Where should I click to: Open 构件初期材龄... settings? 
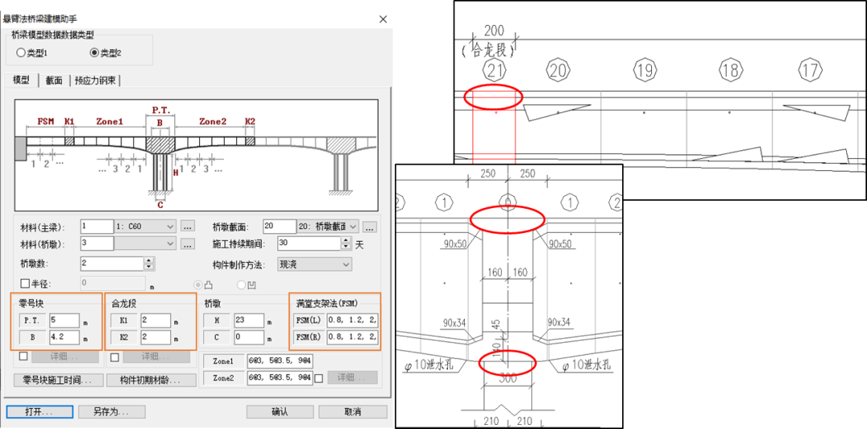pos(150,380)
